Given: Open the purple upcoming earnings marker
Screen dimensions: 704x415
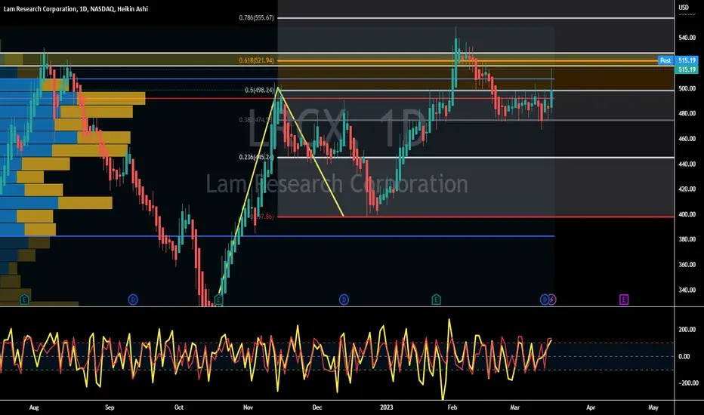Looking at the screenshot, I should click(x=624, y=300).
